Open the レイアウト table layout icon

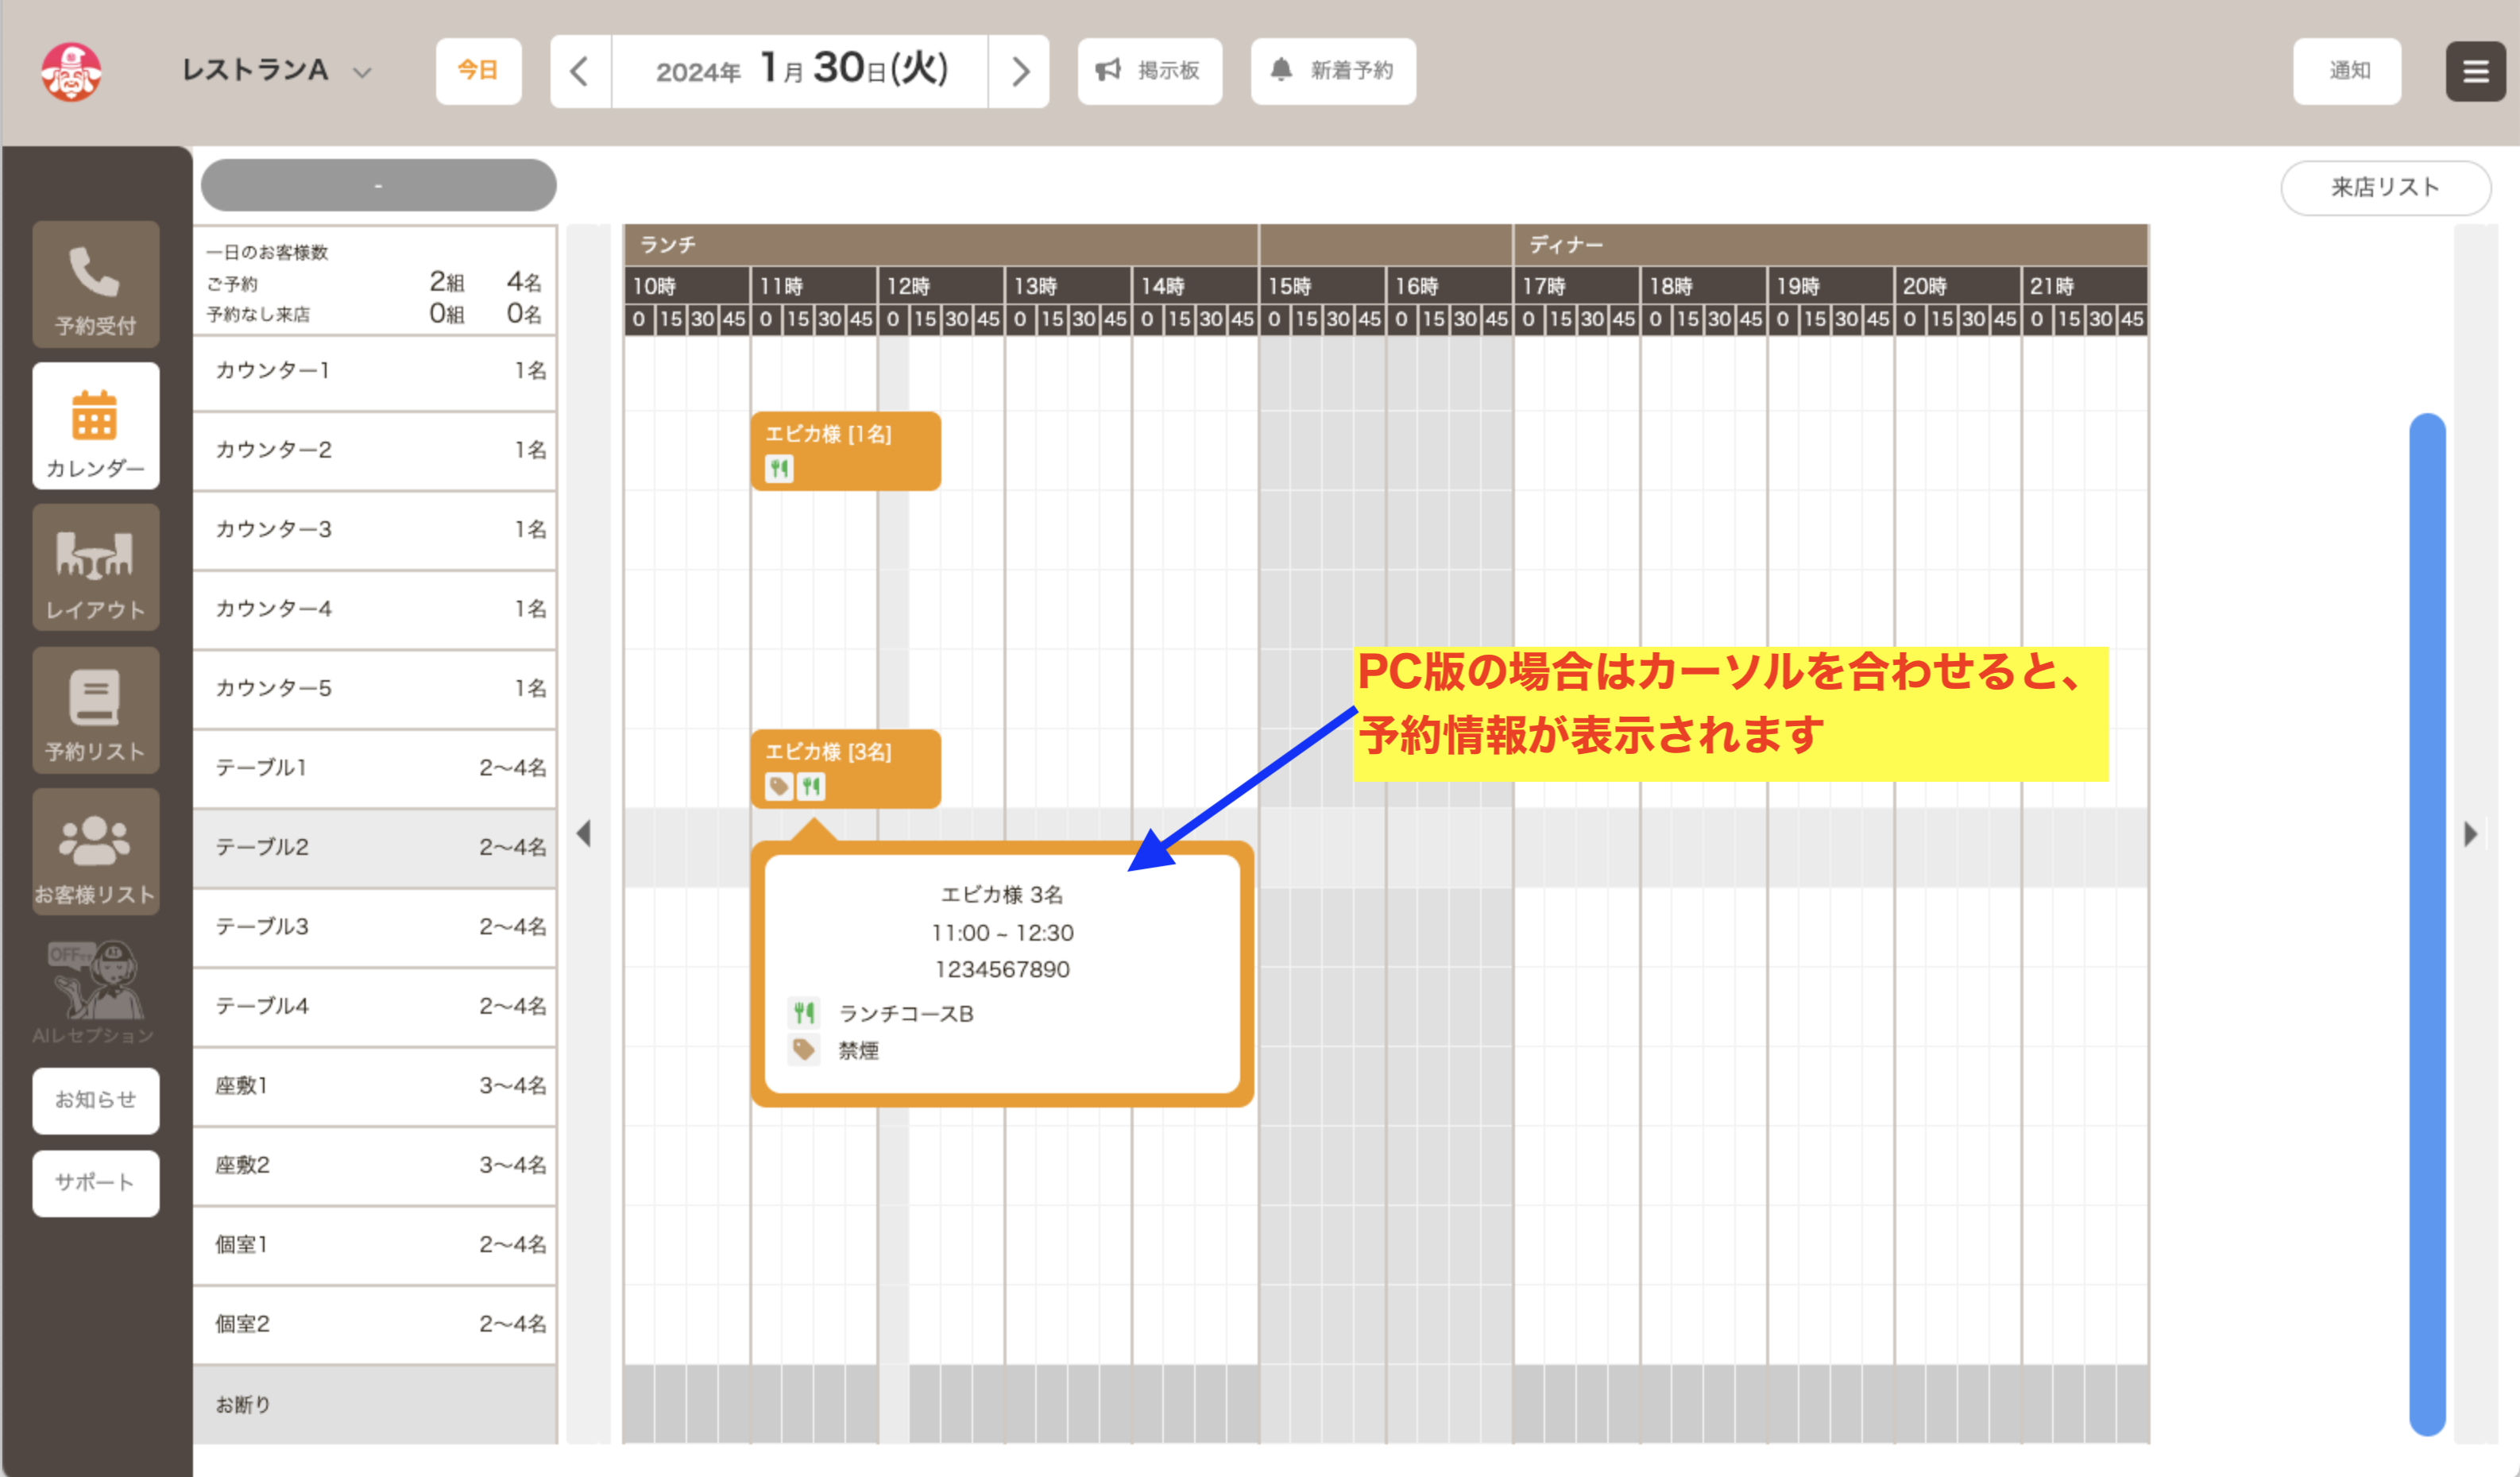click(95, 567)
